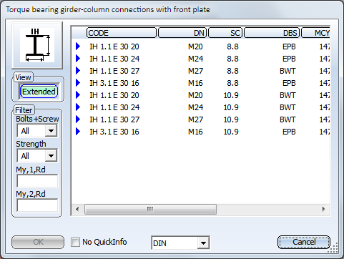The height and width of the screenshot is (259, 344).
Task: Sort by the SC column header
Action: (225, 33)
